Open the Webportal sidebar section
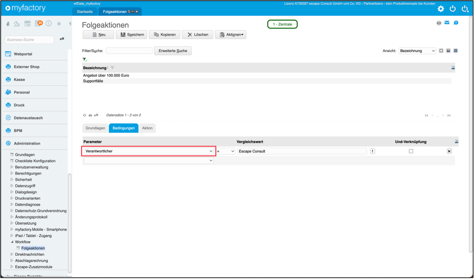The width and height of the screenshot is (475, 279). [x=23, y=54]
